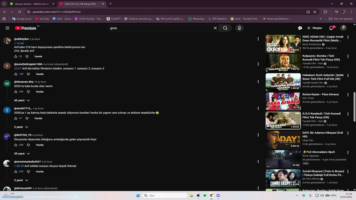Open more options for Zombi Ekspresi video
This screenshot has height=200, width=356.
pos(348,172)
